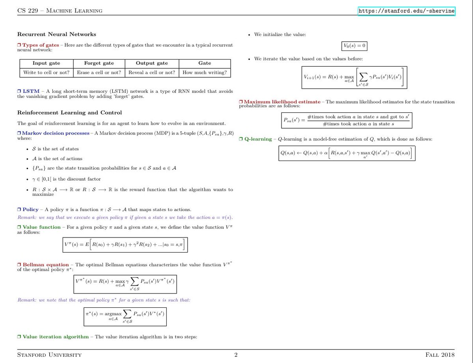Click the green 'Q-learning' term
The image size is (473, 363).
coord(258,139)
